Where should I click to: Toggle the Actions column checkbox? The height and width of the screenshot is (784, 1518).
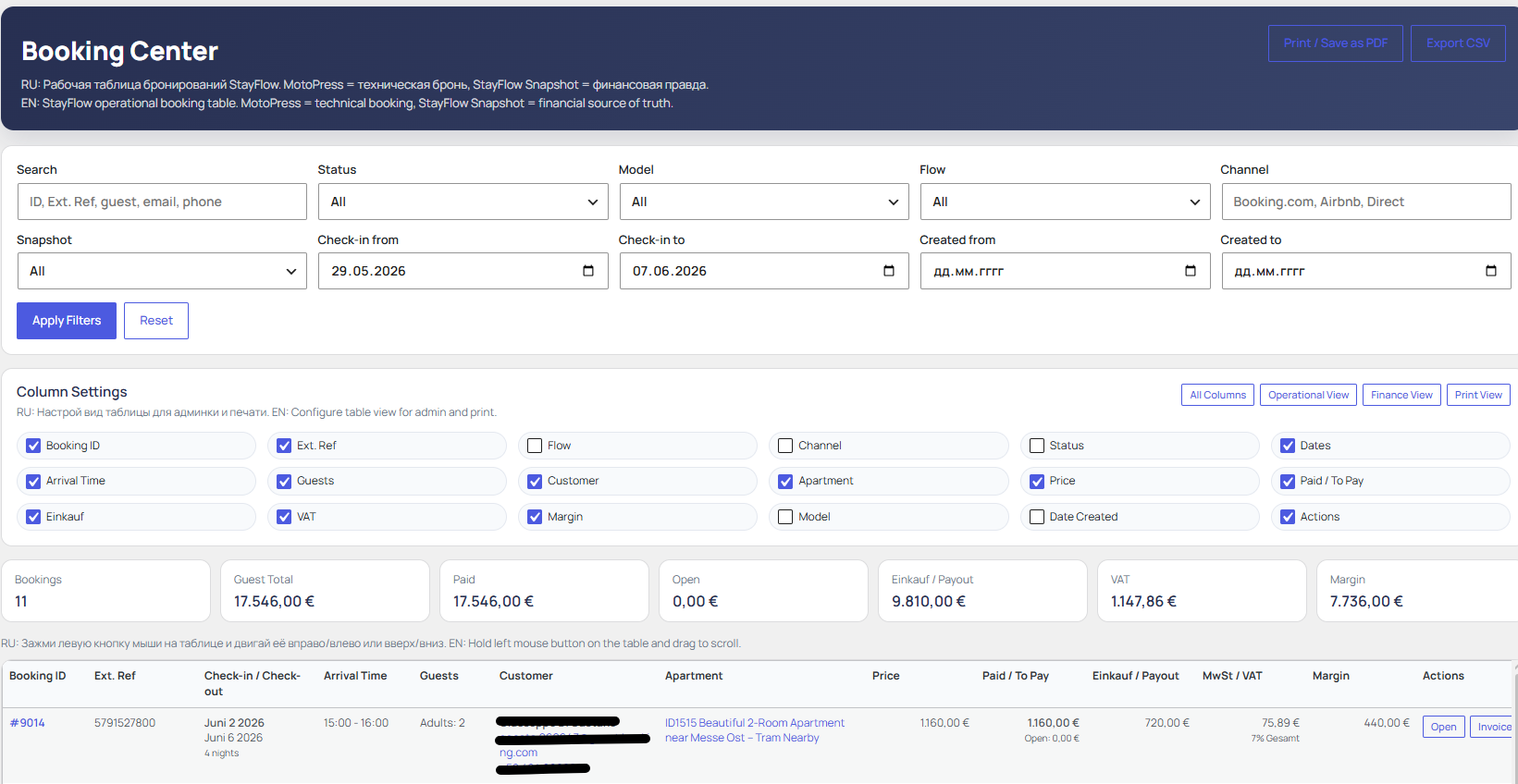[x=1288, y=517]
